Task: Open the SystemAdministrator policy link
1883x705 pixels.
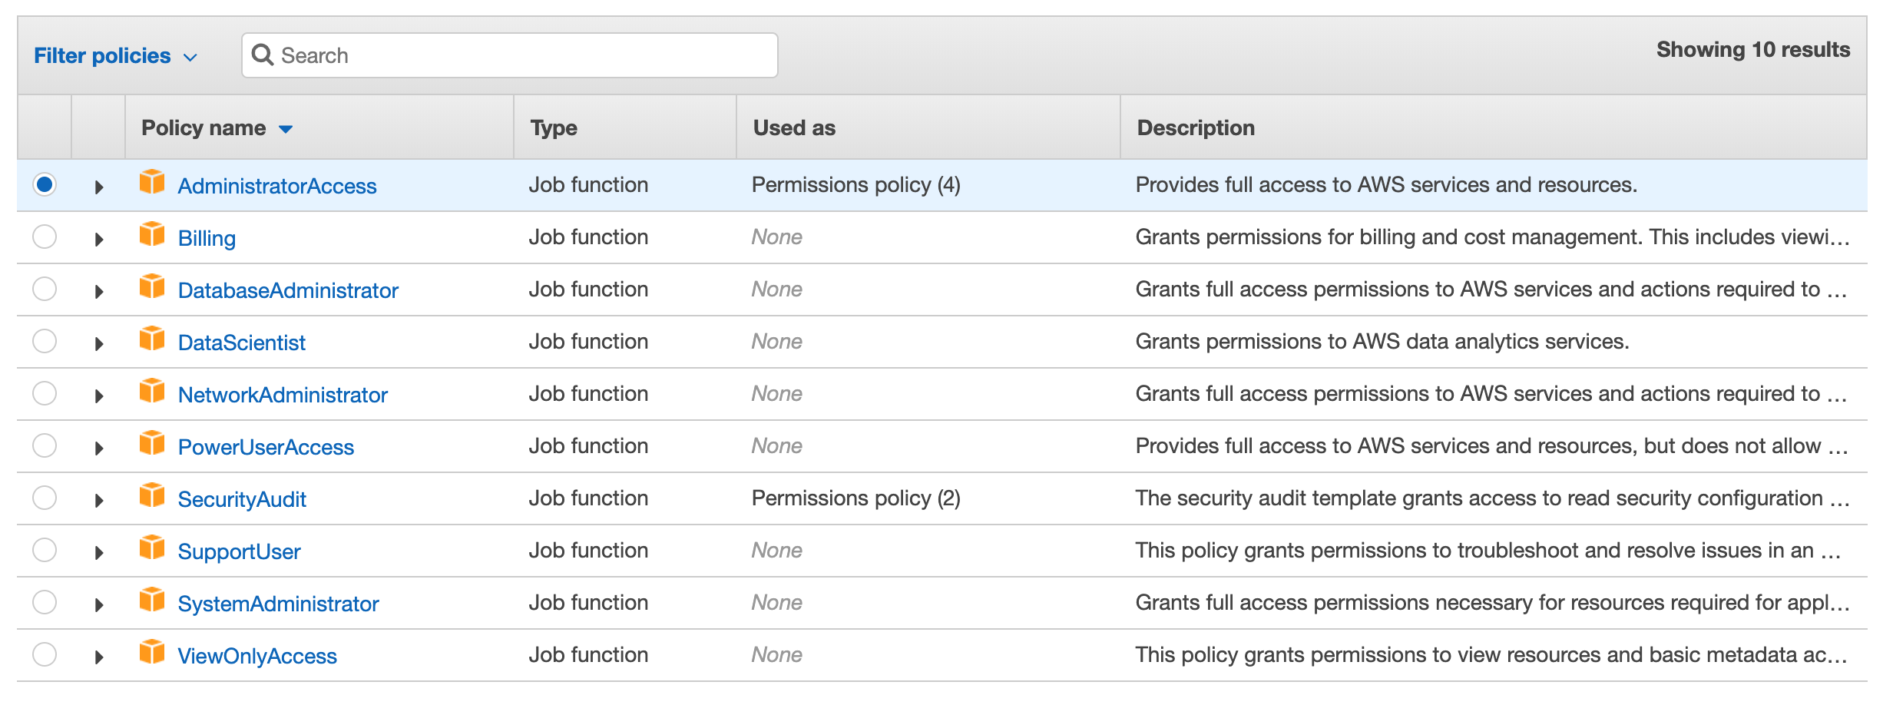Action: tap(278, 604)
